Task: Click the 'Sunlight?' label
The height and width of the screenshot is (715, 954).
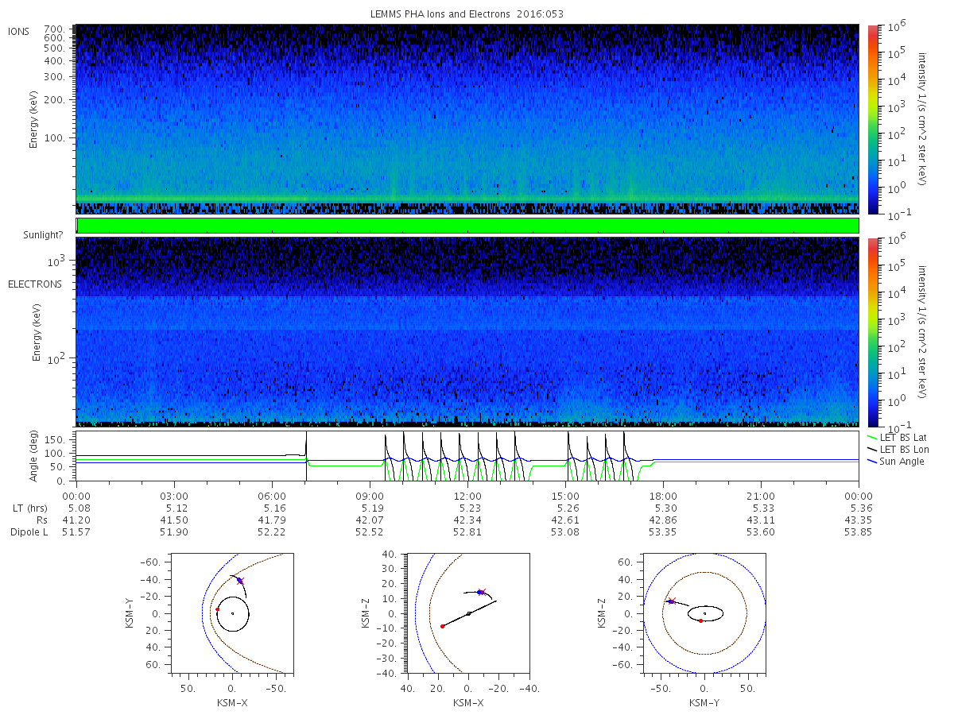Action: [x=45, y=236]
